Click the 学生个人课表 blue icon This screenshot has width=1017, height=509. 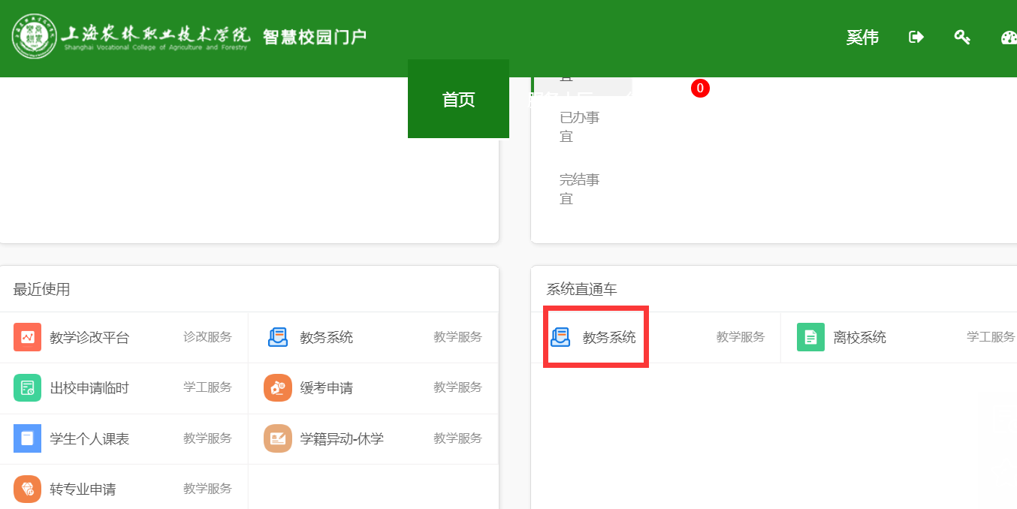click(27, 438)
